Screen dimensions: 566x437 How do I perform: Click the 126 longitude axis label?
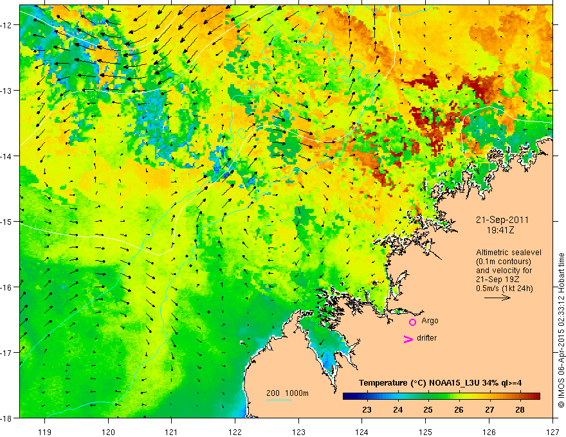click(x=489, y=432)
